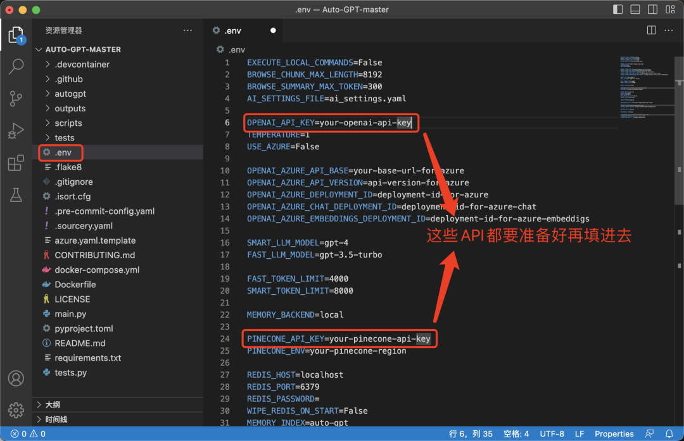684x441 pixels.
Task: Open the Explorer view in activity bar
Action: (16, 35)
